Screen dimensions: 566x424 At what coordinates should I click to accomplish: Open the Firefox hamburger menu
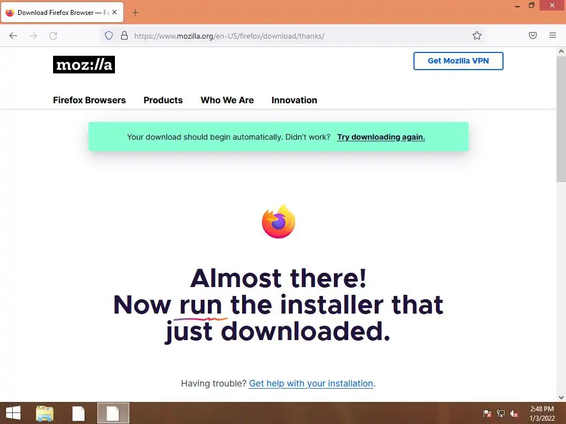click(553, 35)
